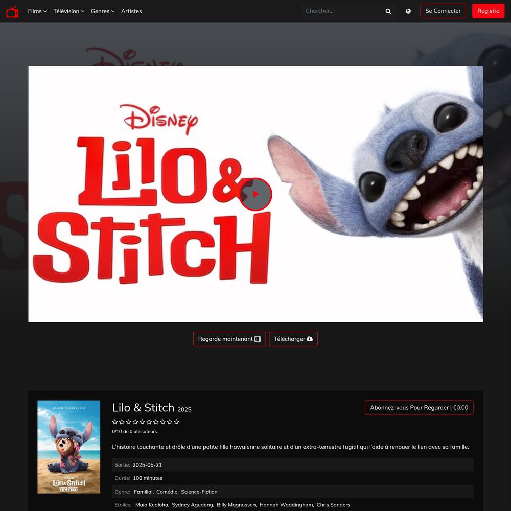Open the Lilo & Stitch poster thumbnail

69,447
